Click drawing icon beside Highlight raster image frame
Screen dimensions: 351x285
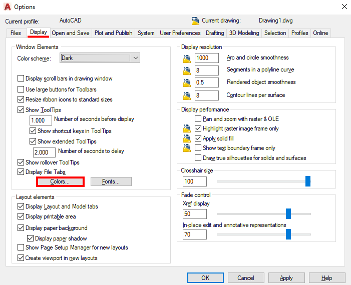(187, 128)
